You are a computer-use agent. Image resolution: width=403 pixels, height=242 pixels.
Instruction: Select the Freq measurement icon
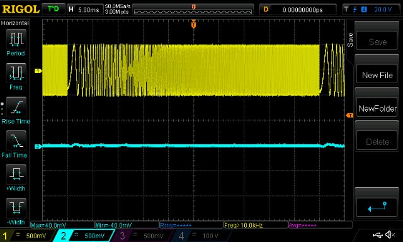tap(16, 72)
